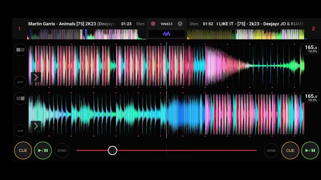The height and width of the screenshot is (180, 321).
Task: Open deck 2 pad view icon
Action: click(20, 98)
